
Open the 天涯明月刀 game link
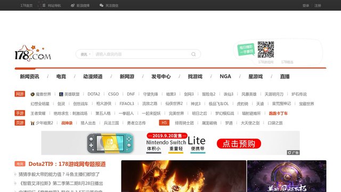tap(274, 94)
